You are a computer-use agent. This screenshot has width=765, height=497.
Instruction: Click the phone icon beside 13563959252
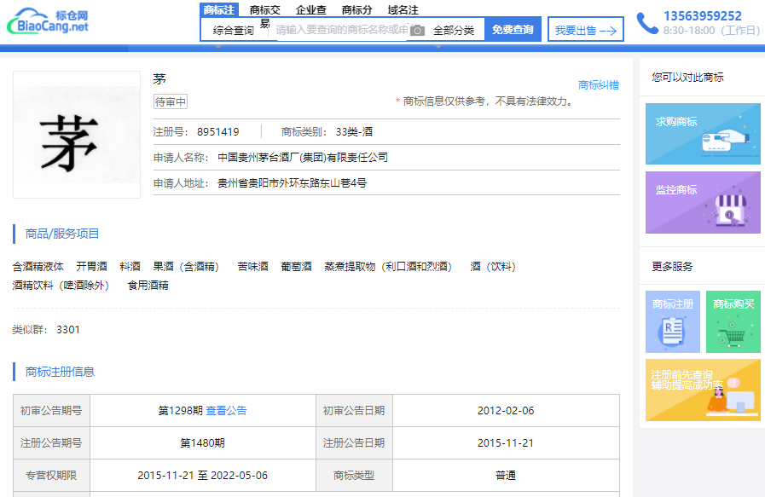pos(647,23)
